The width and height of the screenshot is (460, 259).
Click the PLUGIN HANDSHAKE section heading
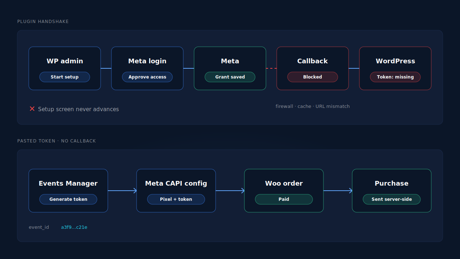43,22
